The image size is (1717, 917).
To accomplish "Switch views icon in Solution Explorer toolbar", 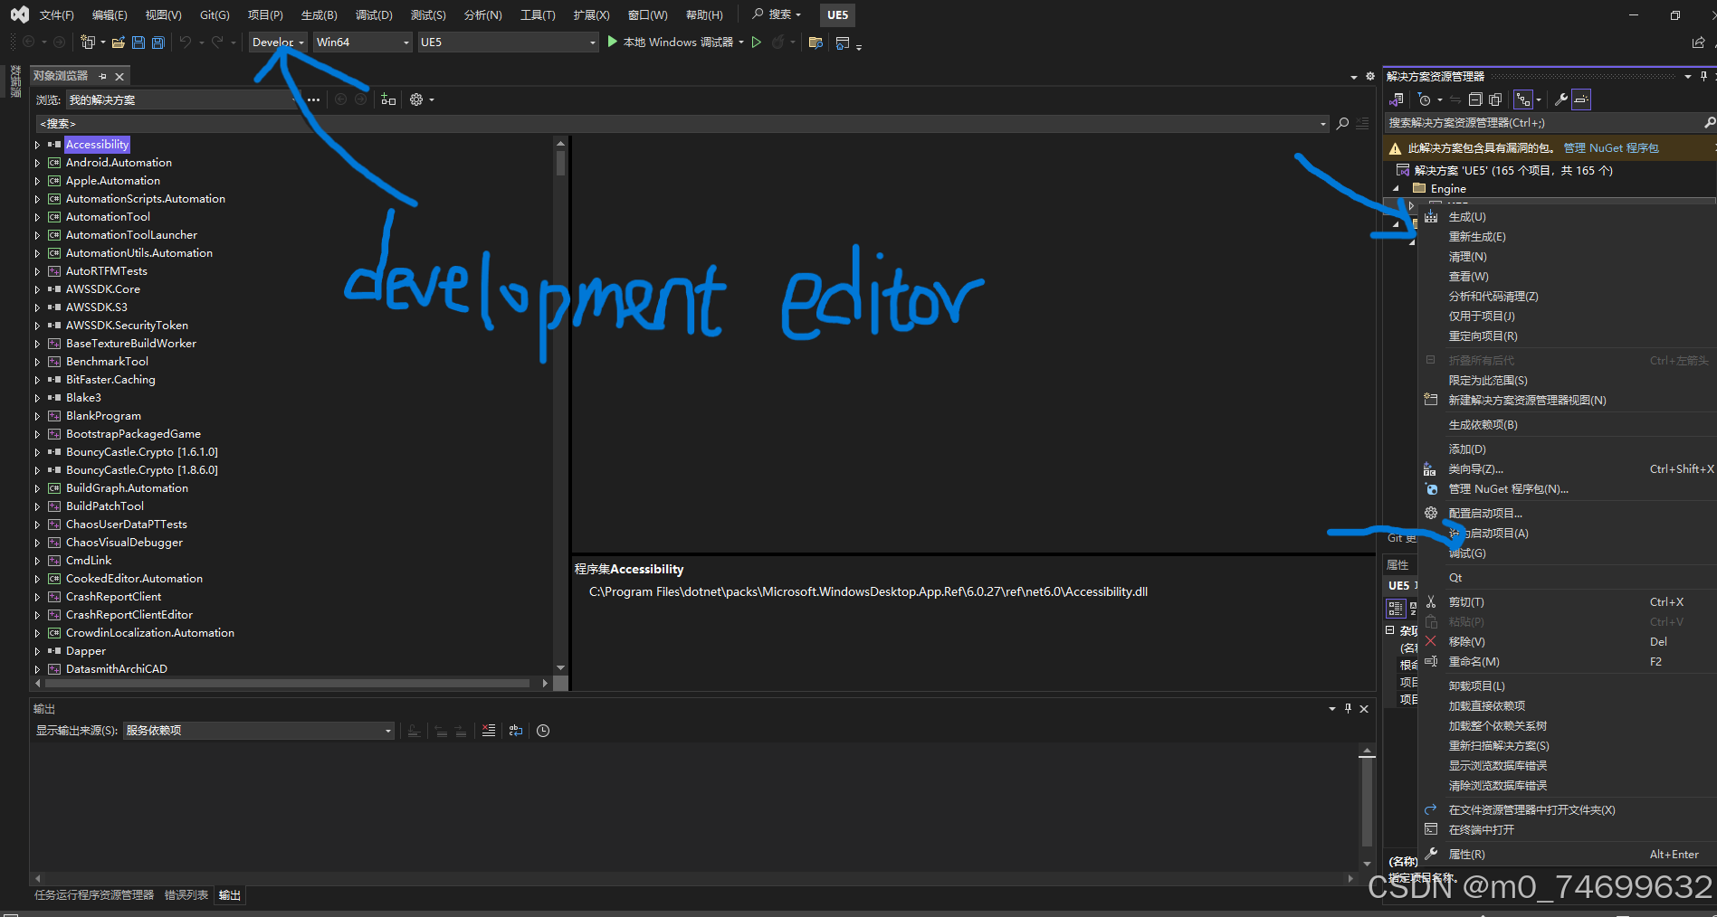I will click(x=1397, y=99).
